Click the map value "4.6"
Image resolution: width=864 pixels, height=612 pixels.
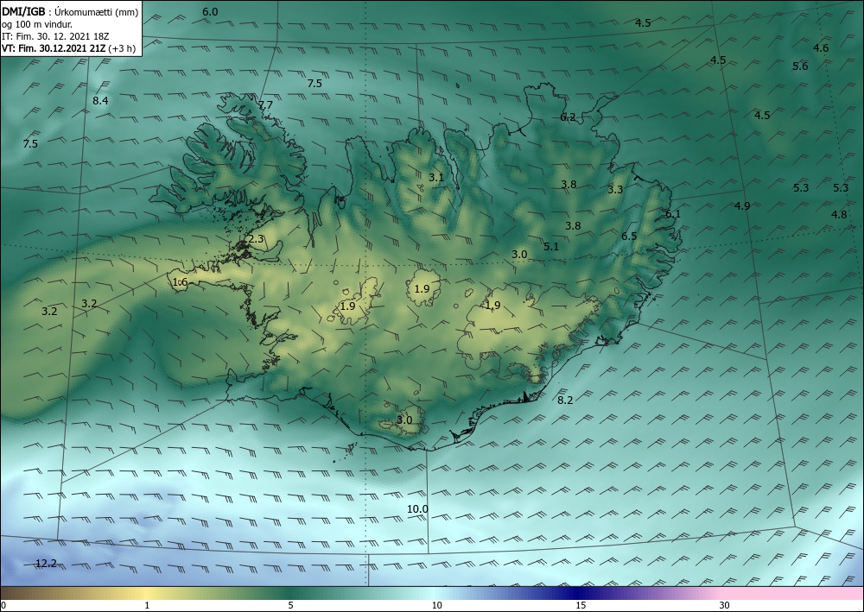tap(821, 47)
